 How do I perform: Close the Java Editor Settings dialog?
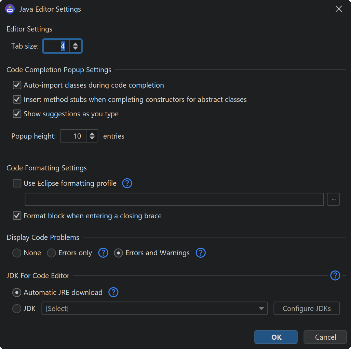pos(339,9)
